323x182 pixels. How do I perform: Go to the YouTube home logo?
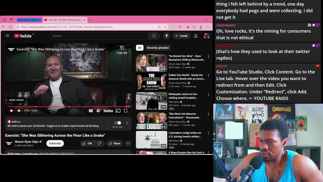[x=23, y=36]
